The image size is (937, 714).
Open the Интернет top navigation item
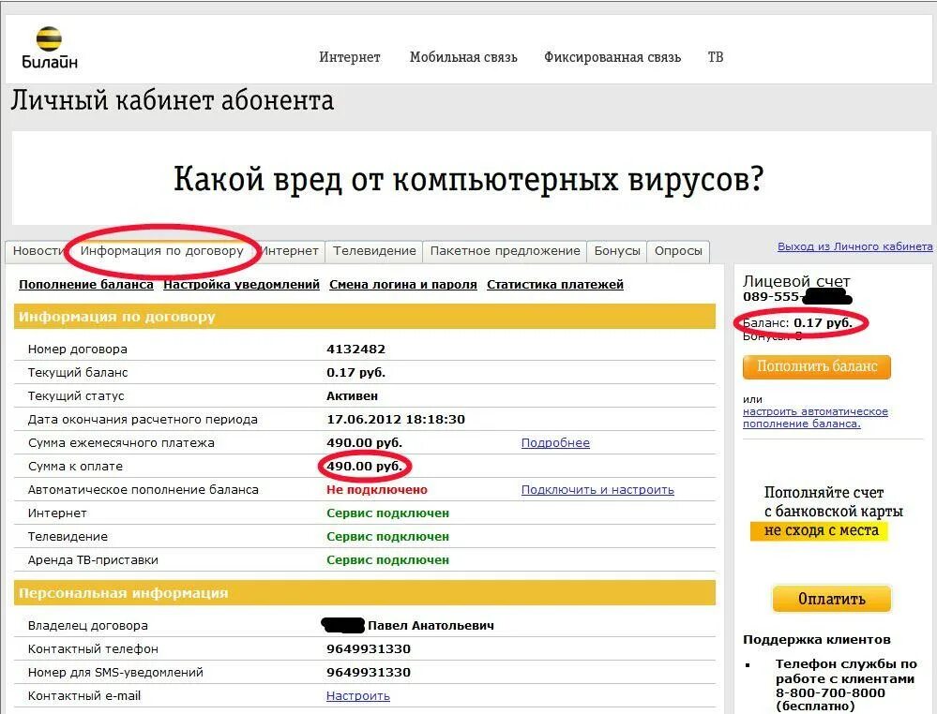(350, 57)
